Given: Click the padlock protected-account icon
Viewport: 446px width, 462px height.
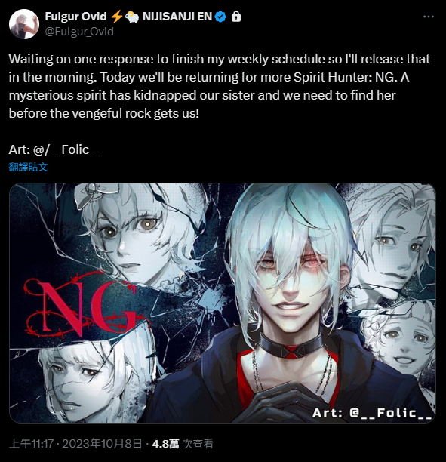Looking at the screenshot, I should (236, 17).
